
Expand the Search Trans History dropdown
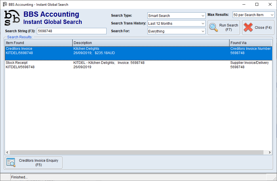coord(176,23)
